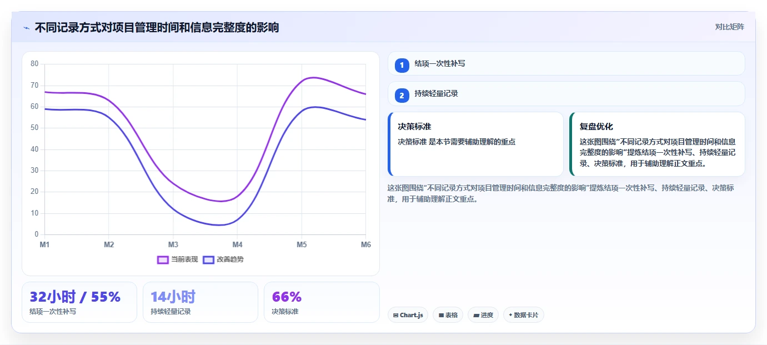Image resolution: width=767 pixels, height=345 pixels.
Task: Click the 改善趋势 legend label
Action: 230,259
